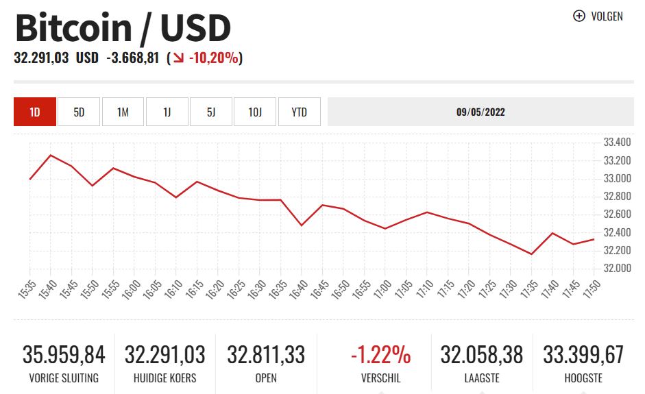Image resolution: width=645 pixels, height=394 pixels.
Task: Select the Laagste value 32.058,38
Action: click(482, 355)
